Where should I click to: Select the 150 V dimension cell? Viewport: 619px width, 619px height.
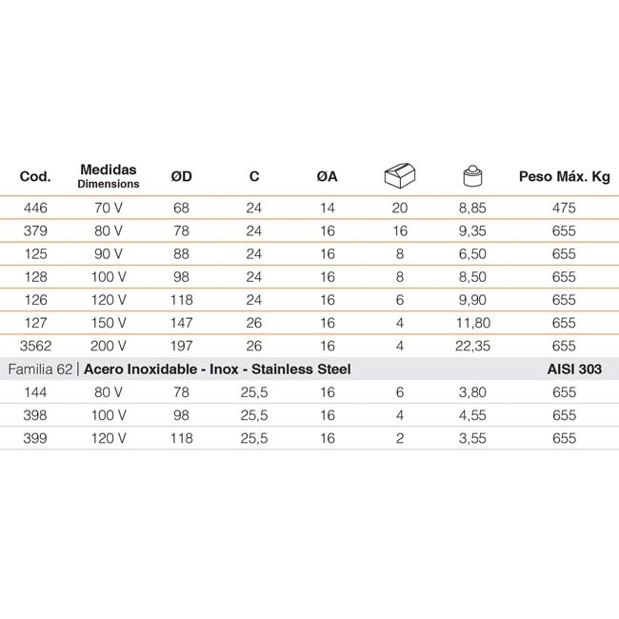coord(109,323)
